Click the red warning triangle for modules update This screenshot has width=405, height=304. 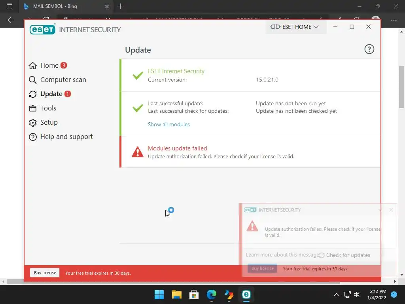[137, 152]
